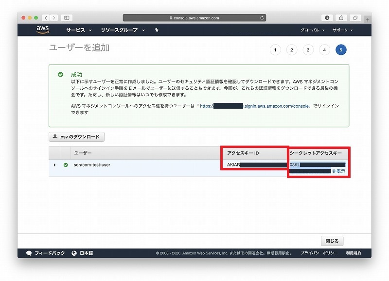Open the 利用規約 link
This screenshot has height=281, width=389.
(354, 253)
